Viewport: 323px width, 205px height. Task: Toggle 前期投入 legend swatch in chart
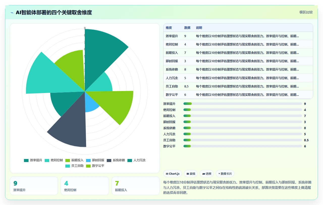(x=68, y=160)
